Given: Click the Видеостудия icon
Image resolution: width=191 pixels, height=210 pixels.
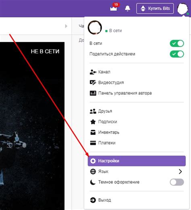Looking at the screenshot, I should click(x=93, y=82).
